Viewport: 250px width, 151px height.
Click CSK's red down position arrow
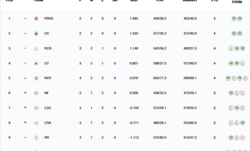[x=25, y=122]
